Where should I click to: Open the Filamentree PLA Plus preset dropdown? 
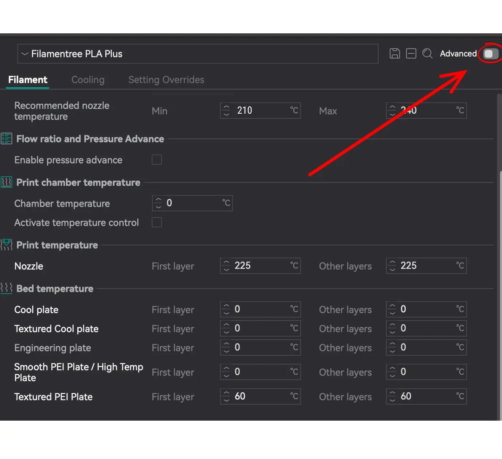click(x=198, y=54)
